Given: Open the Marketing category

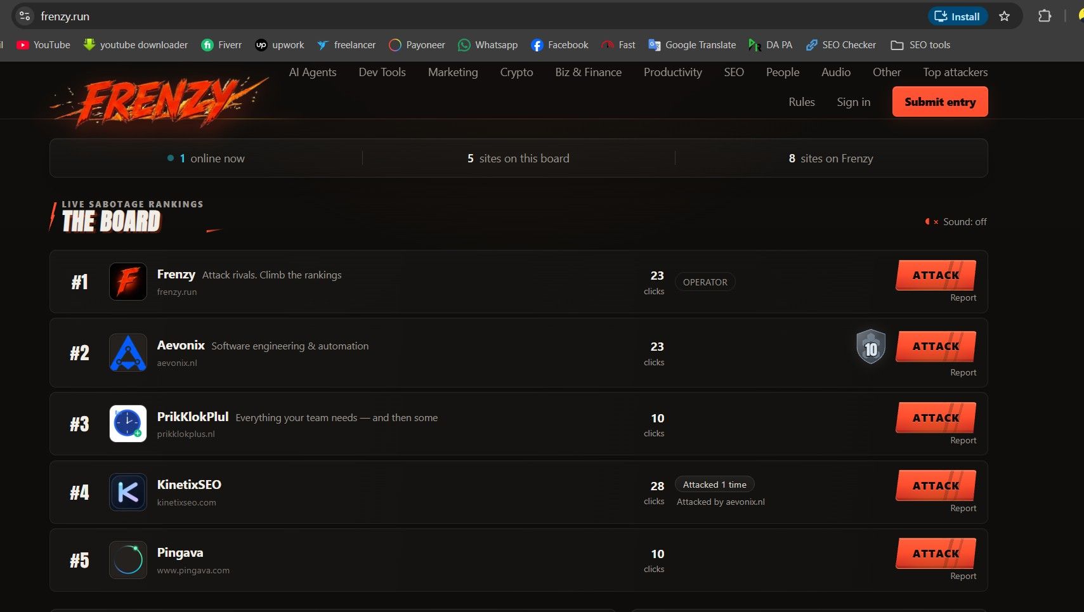Looking at the screenshot, I should pos(453,72).
